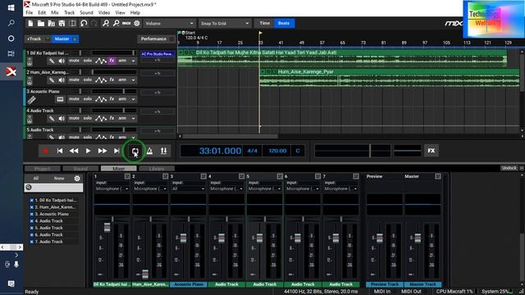Open Preferences gear in top toolbar

[137, 24]
